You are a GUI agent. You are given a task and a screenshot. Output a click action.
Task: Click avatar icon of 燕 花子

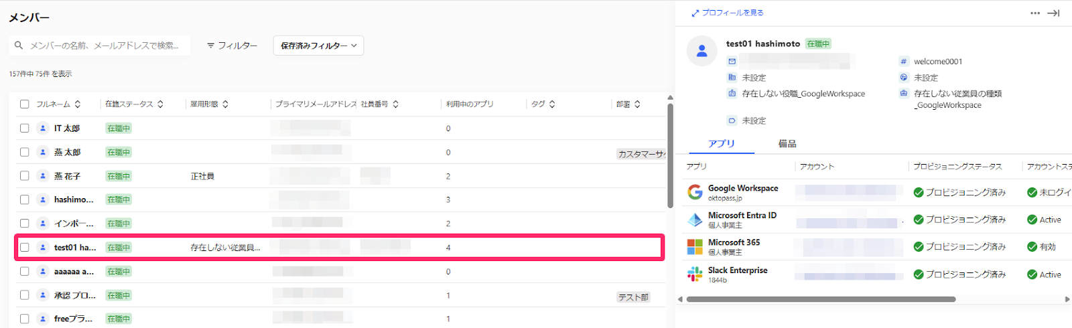point(43,175)
